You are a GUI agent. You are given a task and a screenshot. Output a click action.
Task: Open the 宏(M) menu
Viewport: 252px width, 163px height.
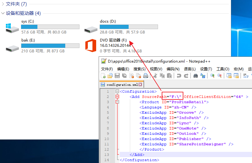[238, 69]
